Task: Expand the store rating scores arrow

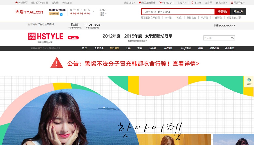Action: (x=93, y=11)
